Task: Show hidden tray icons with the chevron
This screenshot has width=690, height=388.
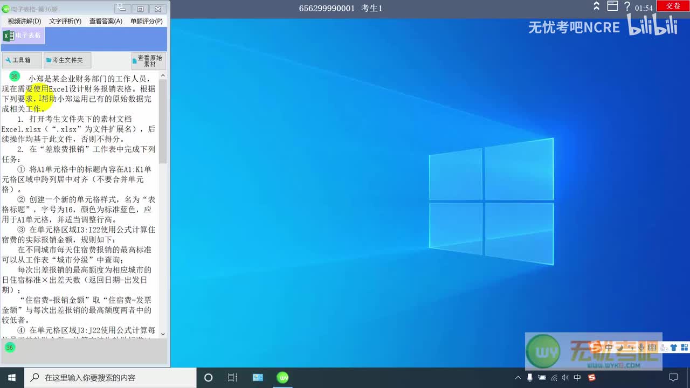Action: point(518,378)
